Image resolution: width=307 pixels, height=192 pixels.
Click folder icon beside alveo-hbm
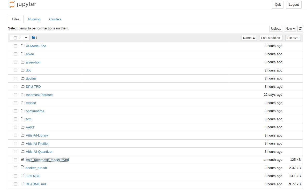pos(23,62)
